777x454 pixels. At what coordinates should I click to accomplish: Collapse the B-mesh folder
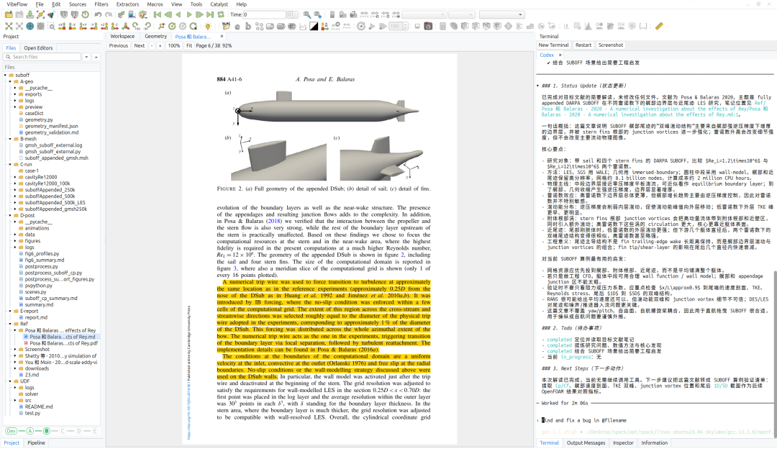[10, 139]
